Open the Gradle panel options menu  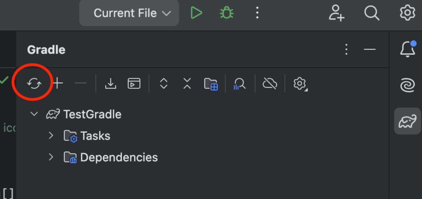click(x=346, y=49)
